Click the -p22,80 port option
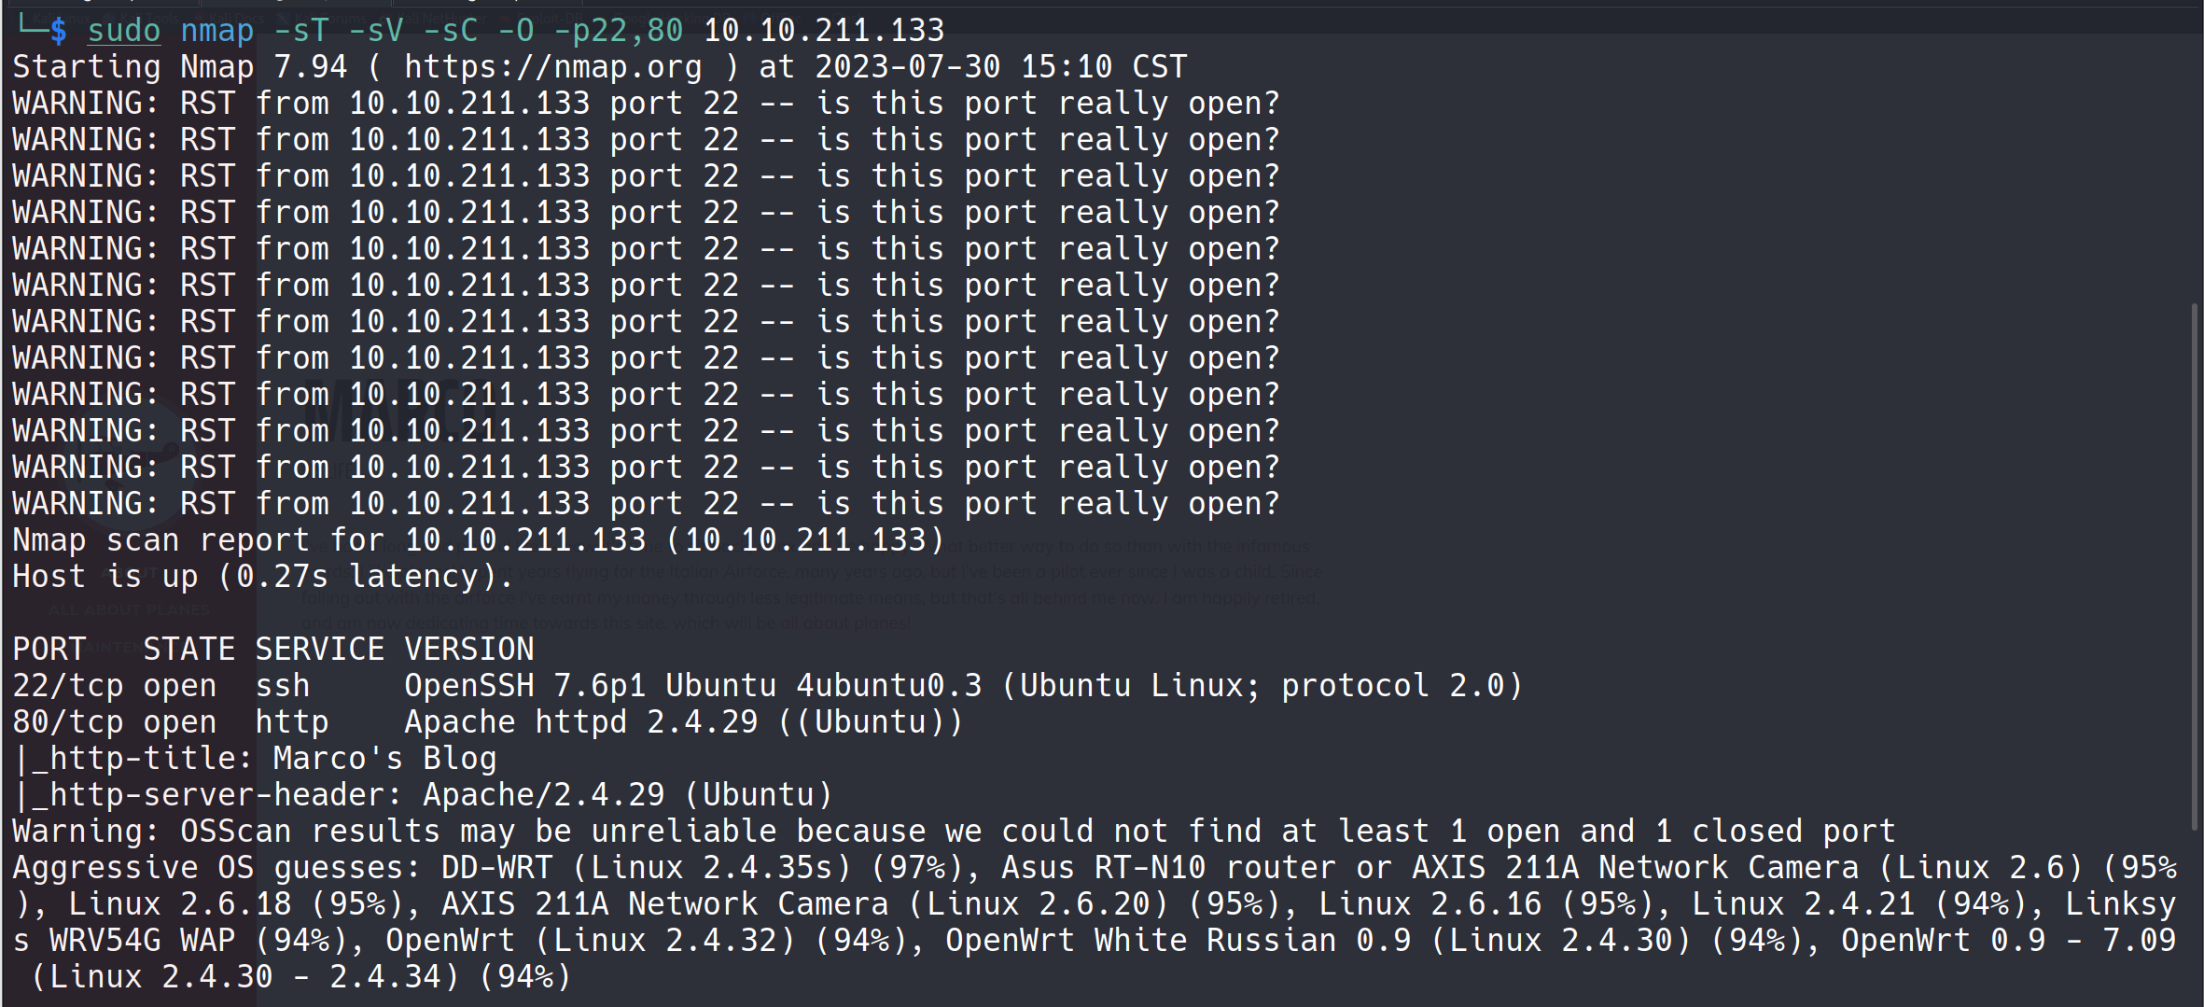The width and height of the screenshot is (2204, 1007). [x=618, y=31]
